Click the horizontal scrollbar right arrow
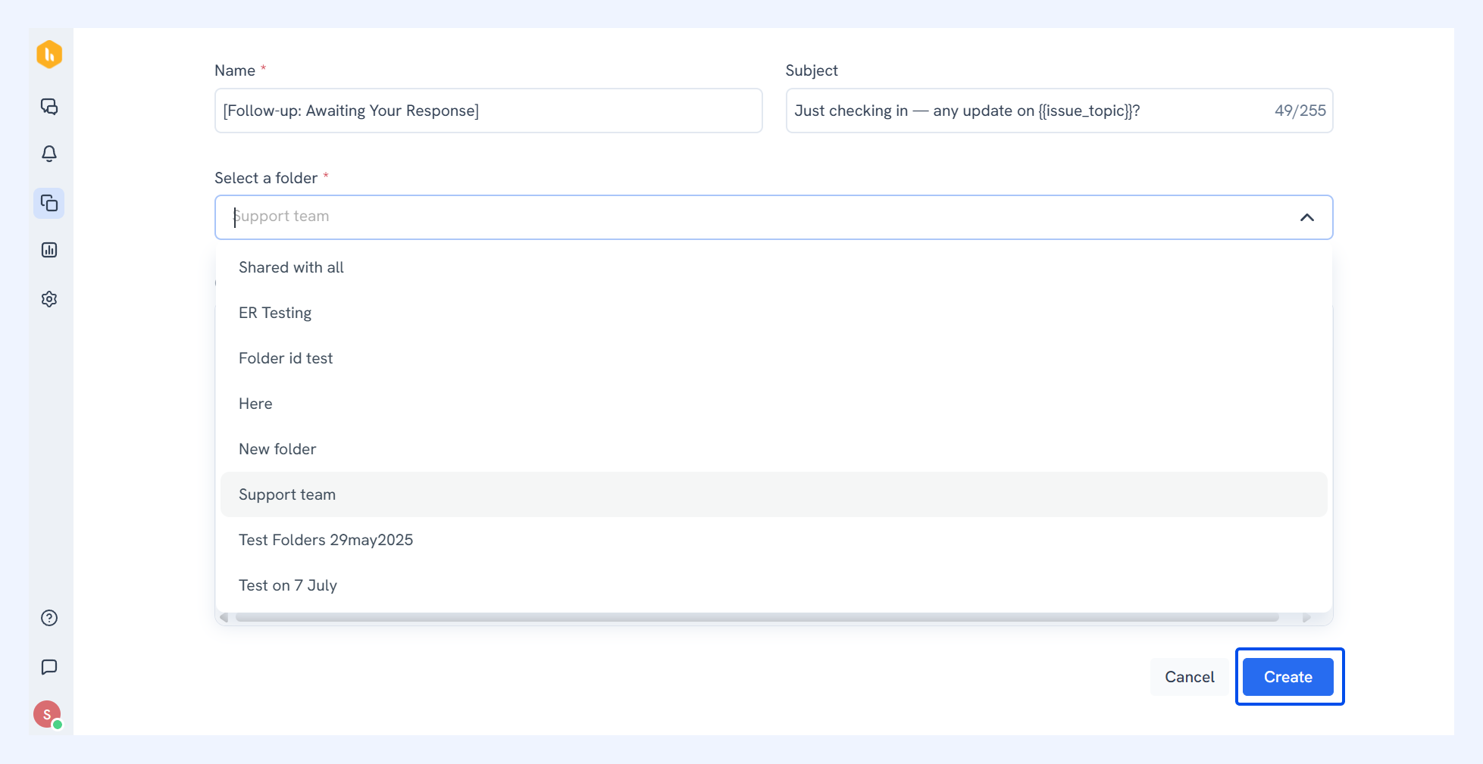Image resolution: width=1483 pixels, height=764 pixels. pyautogui.click(x=1306, y=618)
